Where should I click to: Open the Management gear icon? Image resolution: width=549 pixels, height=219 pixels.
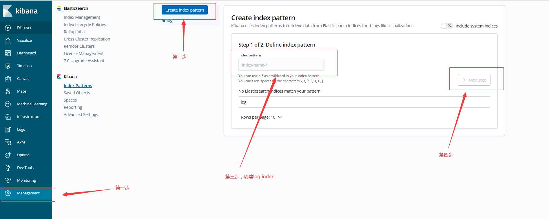pyautogui.click(x=8, y=193)
